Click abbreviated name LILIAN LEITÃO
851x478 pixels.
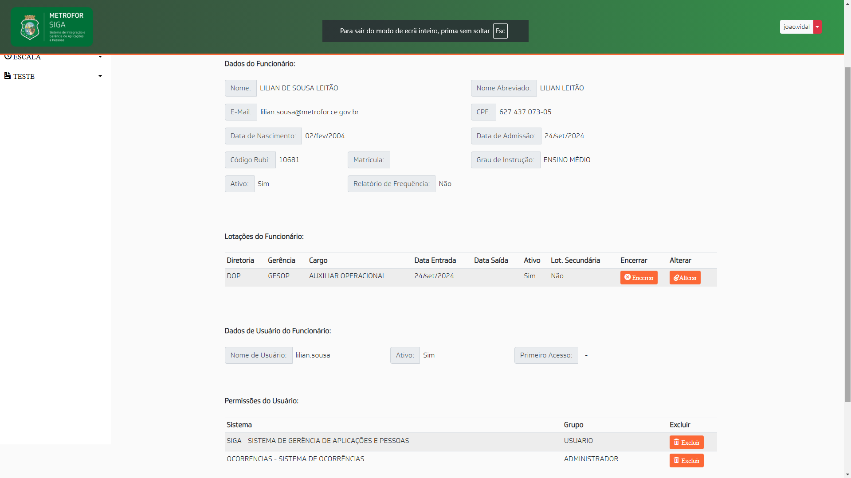pos(562,88)
